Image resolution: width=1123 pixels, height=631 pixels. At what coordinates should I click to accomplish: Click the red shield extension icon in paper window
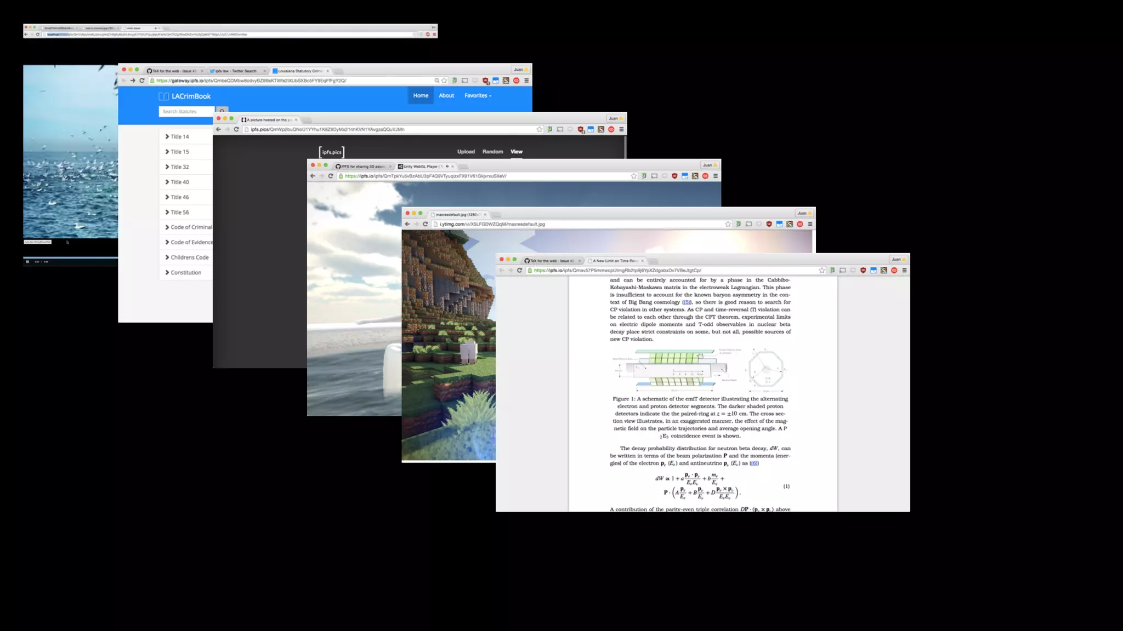tap(863, 270)
